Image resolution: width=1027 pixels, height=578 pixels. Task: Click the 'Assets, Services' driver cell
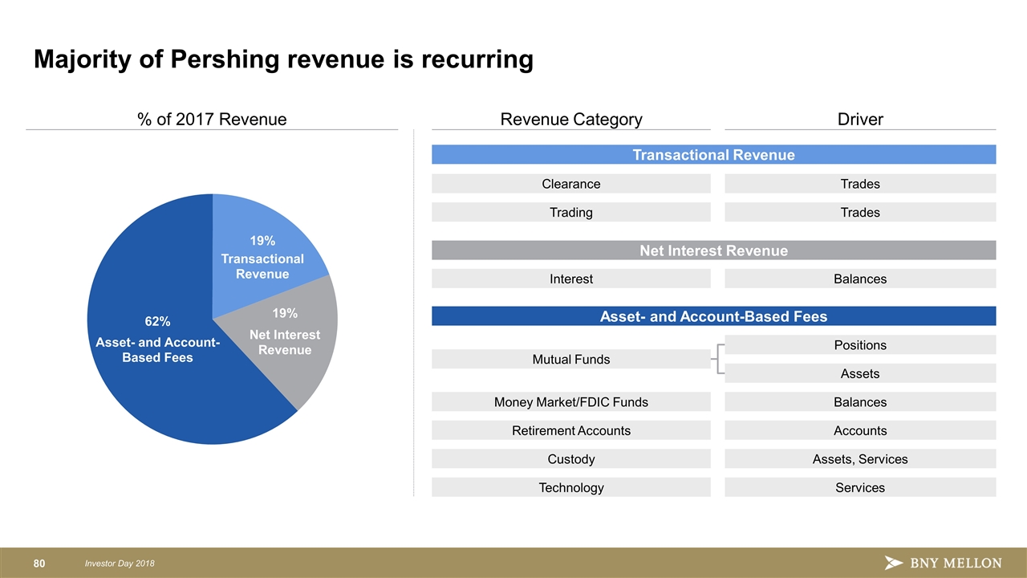tap(860, 459)
